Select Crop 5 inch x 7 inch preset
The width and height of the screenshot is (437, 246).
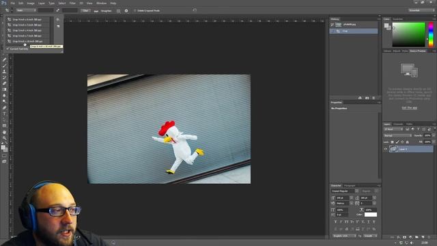[27, 36]
